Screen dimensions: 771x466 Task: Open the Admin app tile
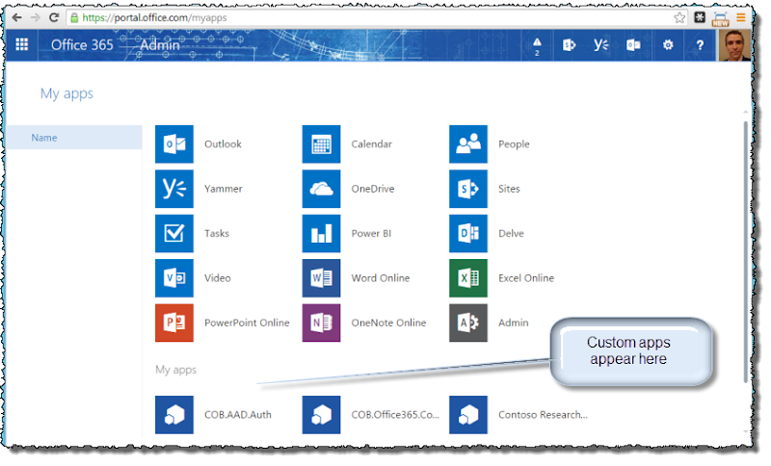pyautogui.click(x=468, y=323)
